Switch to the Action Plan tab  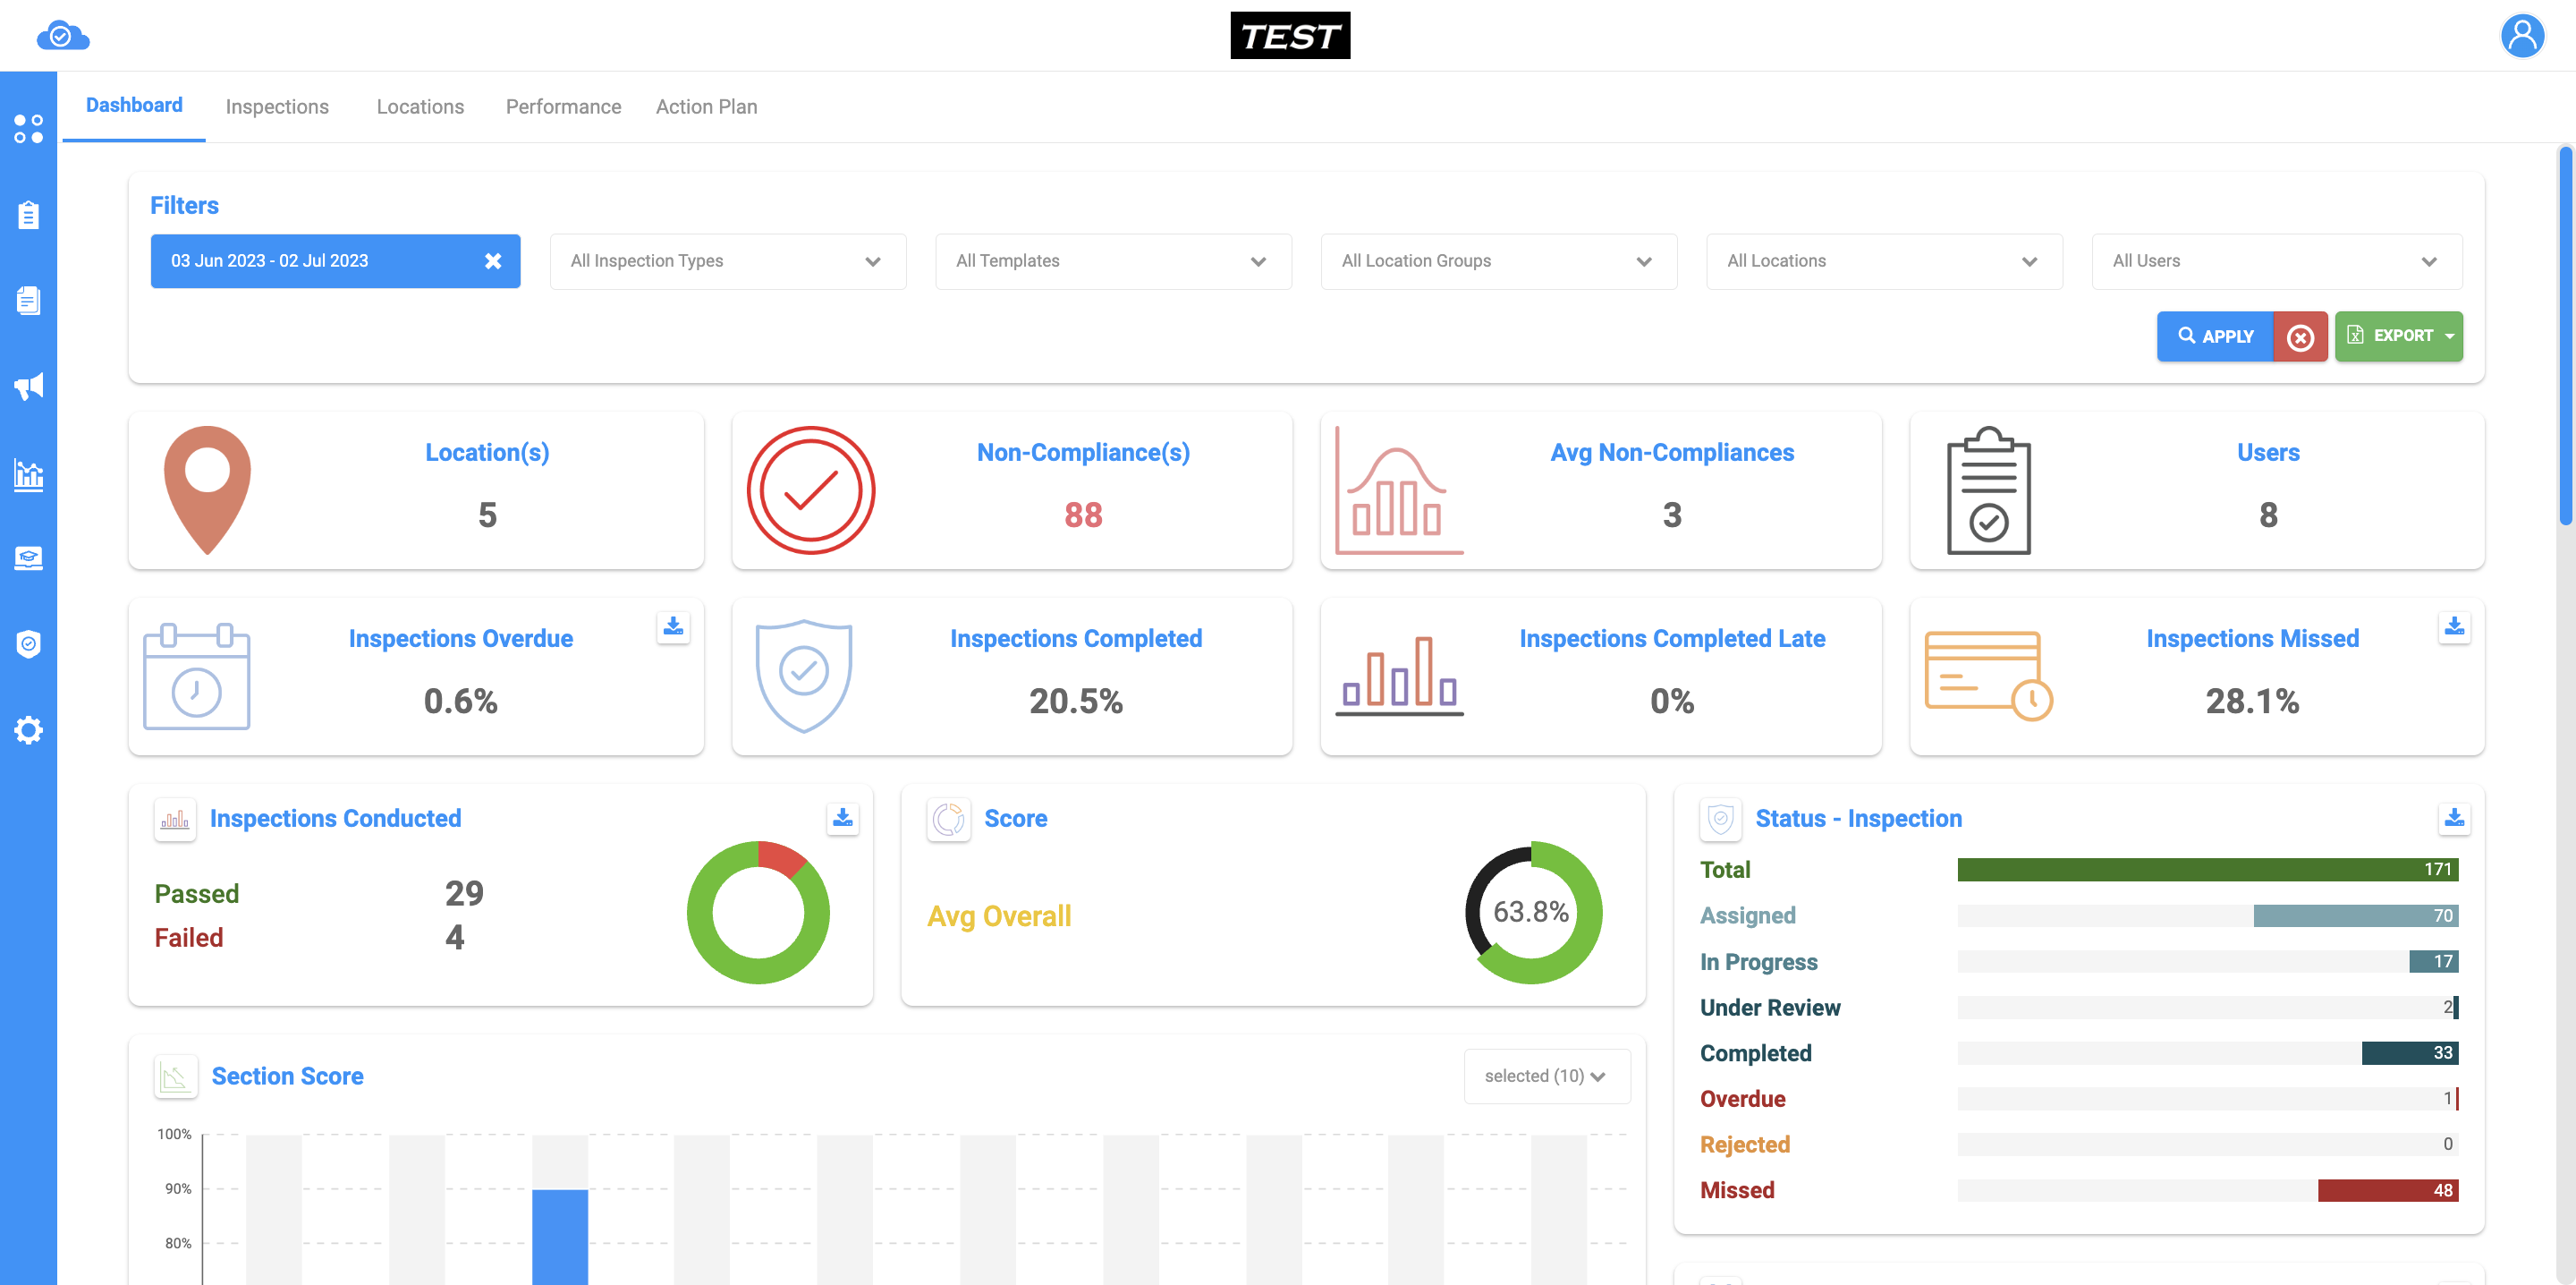(706, 107)
